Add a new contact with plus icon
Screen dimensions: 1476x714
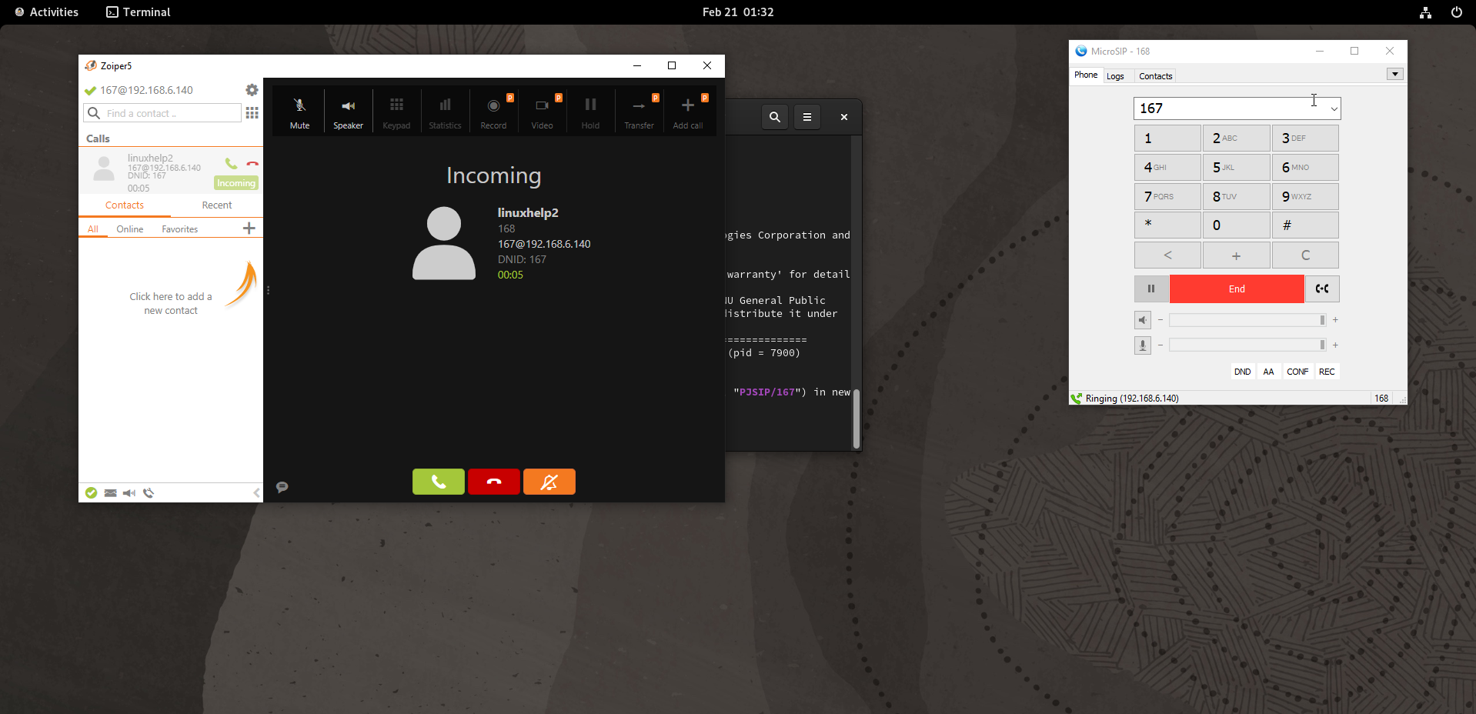click(249, 229)
